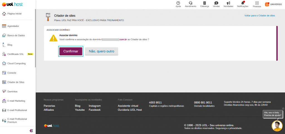Open the Parcerias footer link
This screenshot has width=285, height=134.
tap(50, 106)
